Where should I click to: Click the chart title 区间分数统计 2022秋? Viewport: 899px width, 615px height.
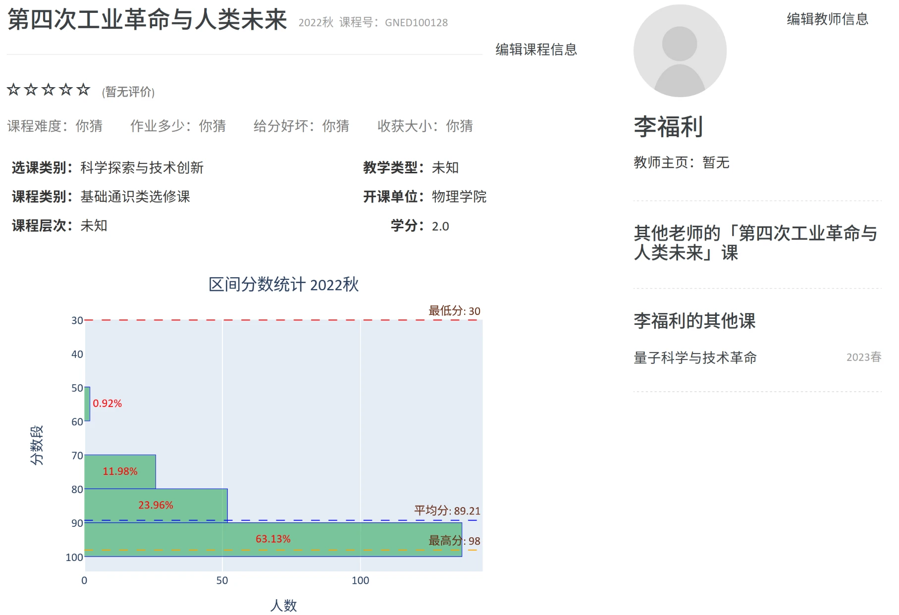283,285
